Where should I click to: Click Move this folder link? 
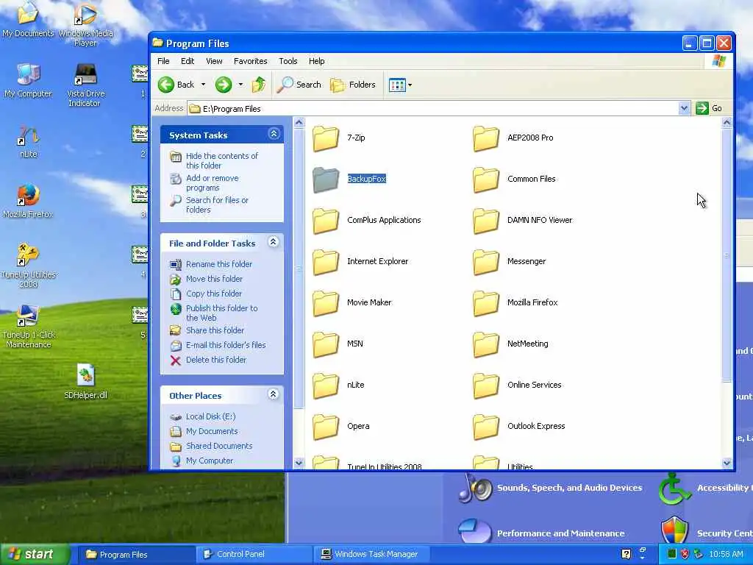coord(214,279)
